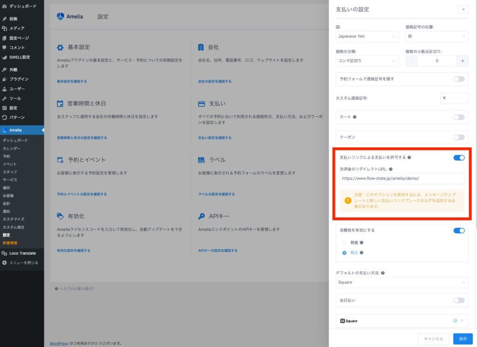477x347 pixels.
Task: Select the 税抜 radio button
Action: [344, 243]
